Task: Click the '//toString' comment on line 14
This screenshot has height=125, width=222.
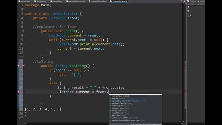Action: pos(43,61)
